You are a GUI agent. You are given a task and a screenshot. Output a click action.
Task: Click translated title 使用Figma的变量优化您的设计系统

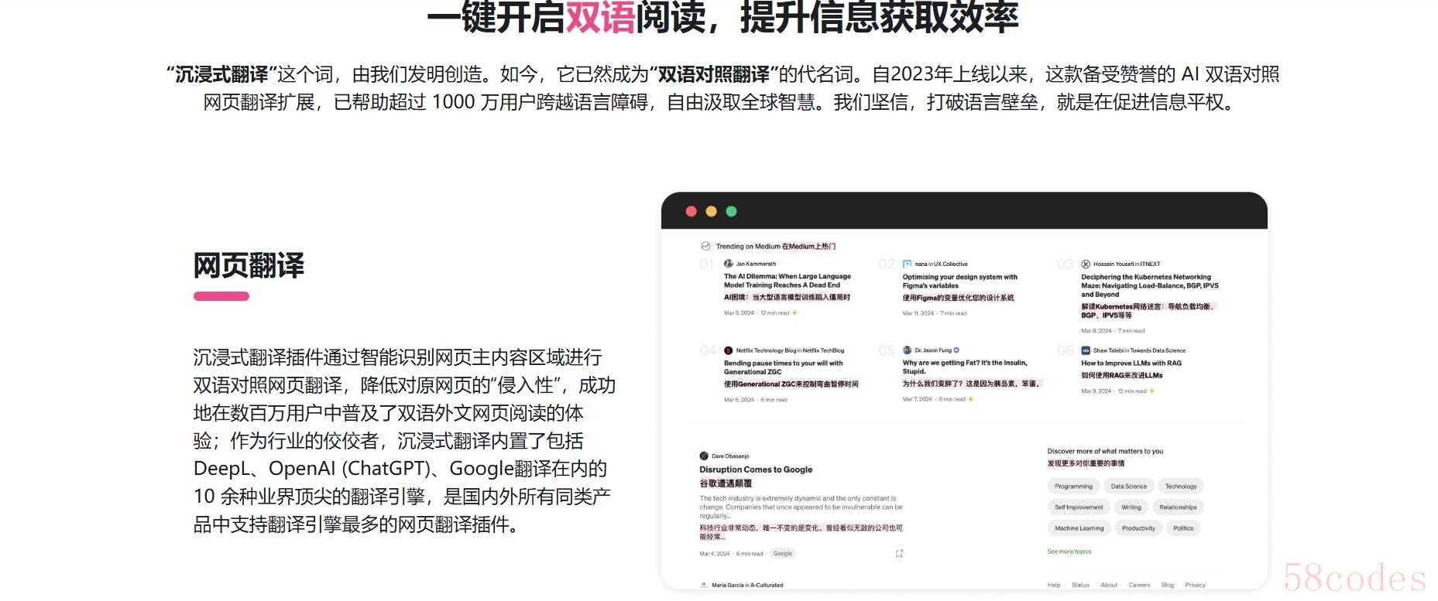pyautogui.click(x=958, y=298)
